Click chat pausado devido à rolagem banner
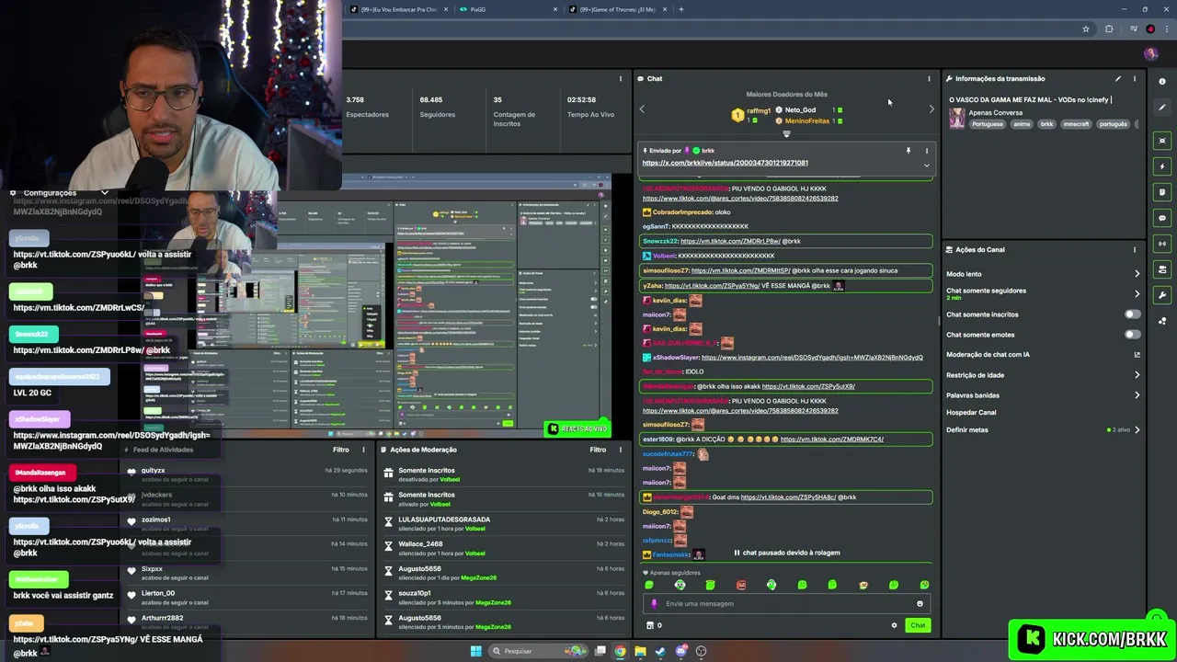1177x662 pixels. 786,553
